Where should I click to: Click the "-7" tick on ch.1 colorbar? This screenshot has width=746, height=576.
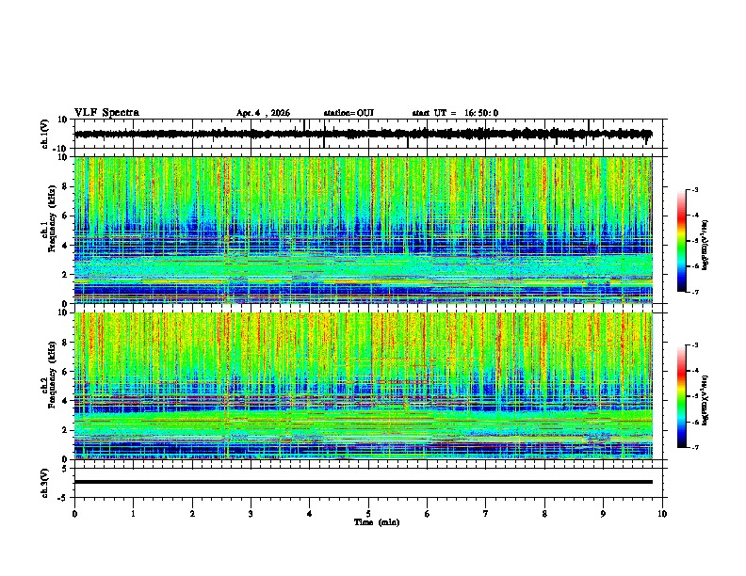[x=694, y=292]
